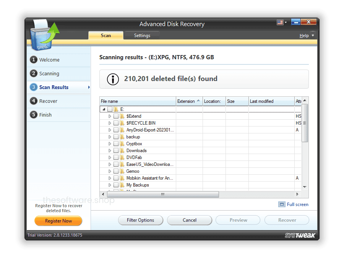
Task: Click the Systweak logo in status bar
Action: tap(300, 235)
